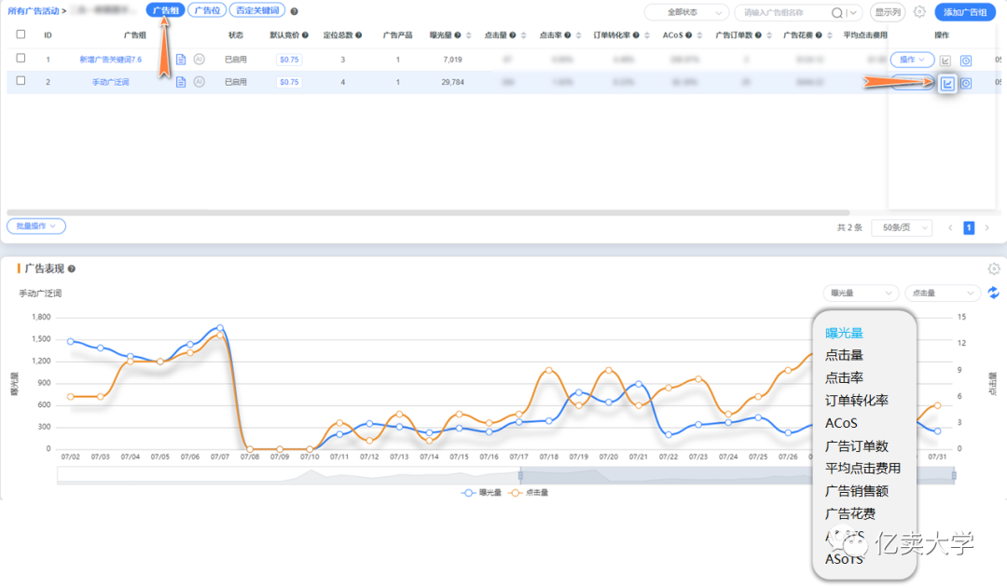This screenshot has height=588, width=1007.
Task: Open the chart icon for 手动广泛词 row
Action: (947, 83)
